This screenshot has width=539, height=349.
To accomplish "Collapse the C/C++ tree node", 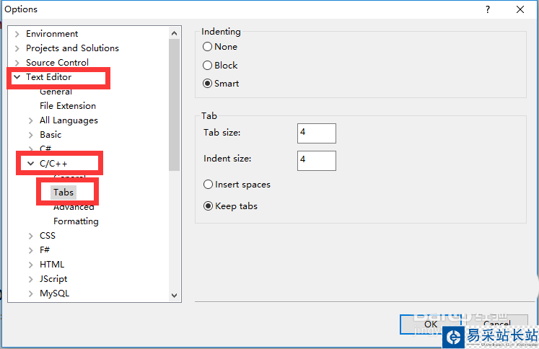I will point(30,164).
